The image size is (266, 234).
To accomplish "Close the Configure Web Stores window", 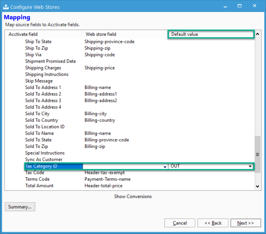I will [254, 6].
